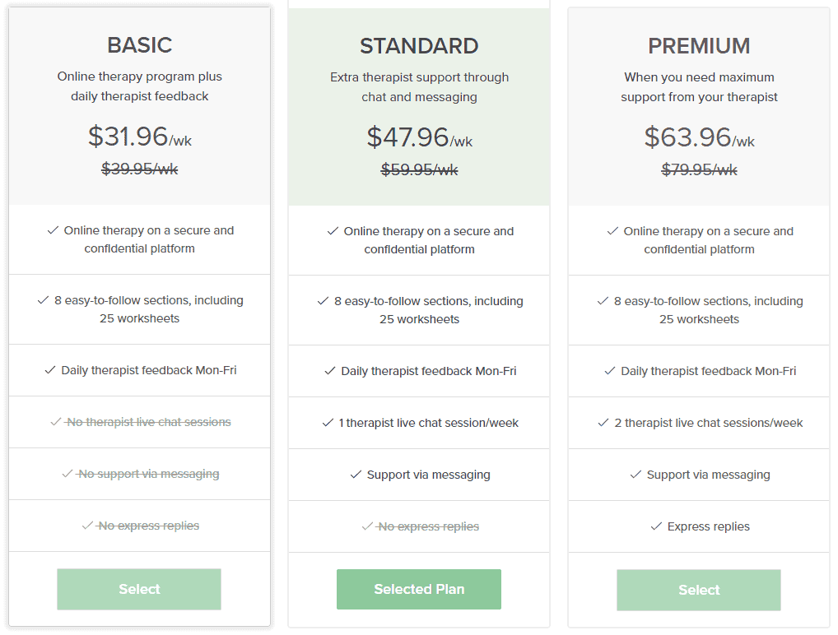Click Basic 'No support via messaging' row
The width and height of the screenshot is (838, 635).
point(139,474)
